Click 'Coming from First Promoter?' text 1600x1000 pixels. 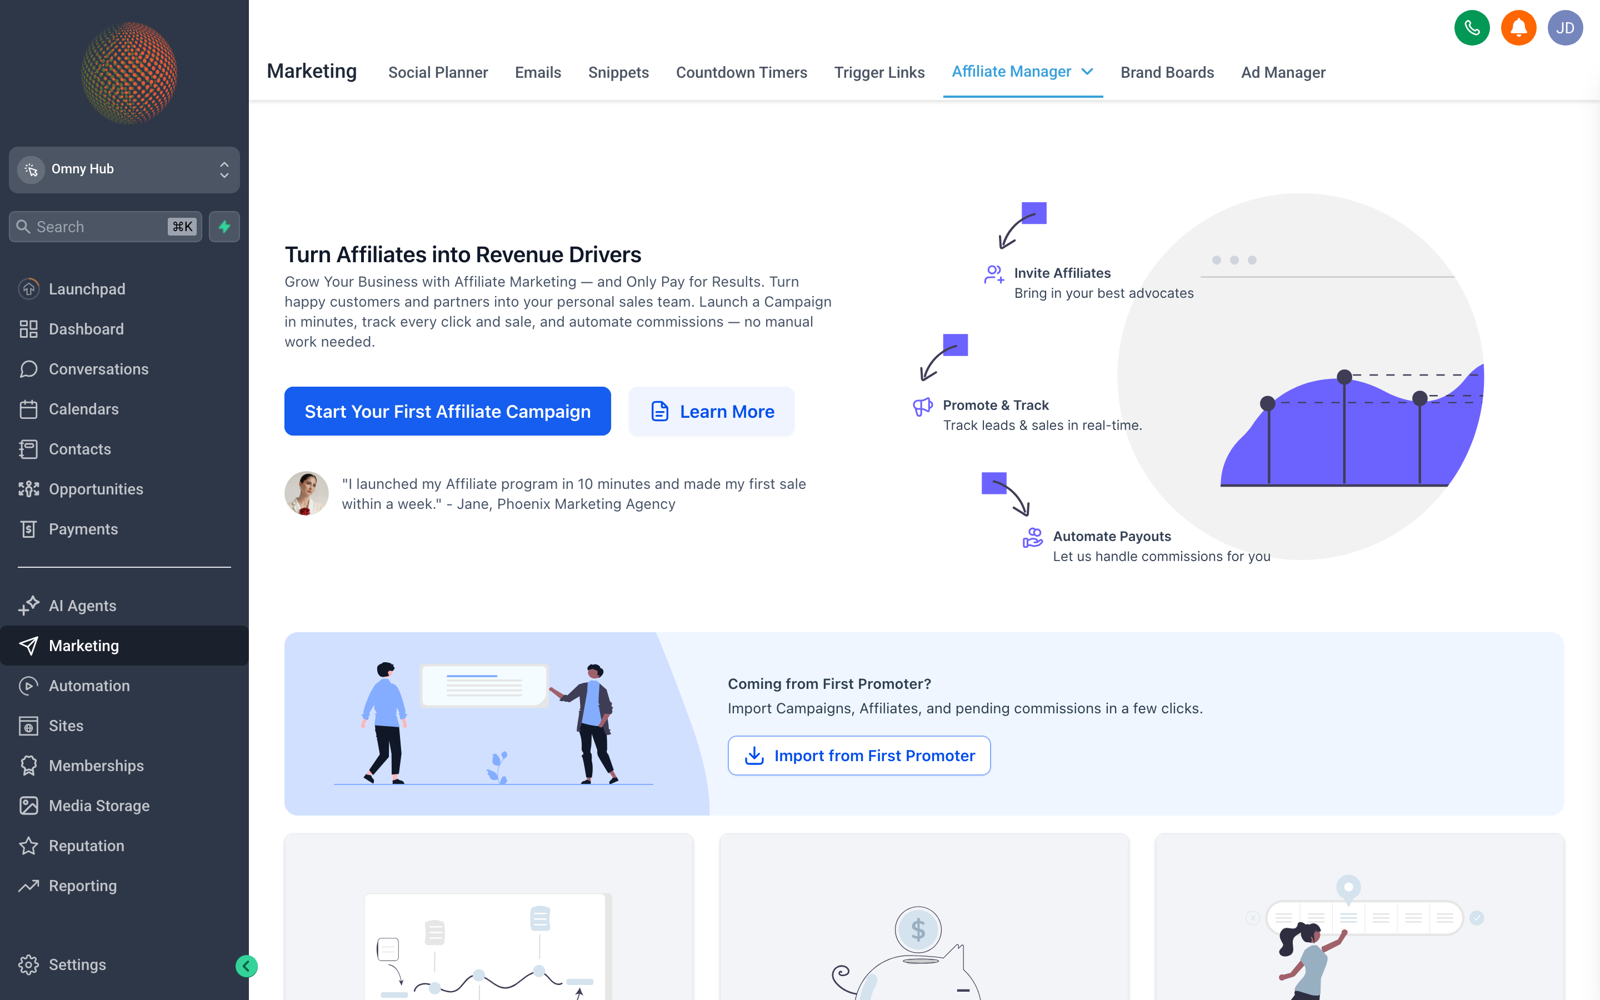829,684
